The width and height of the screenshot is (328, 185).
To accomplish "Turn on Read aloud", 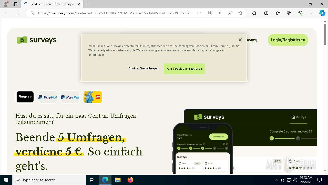I will coord(230,13).
